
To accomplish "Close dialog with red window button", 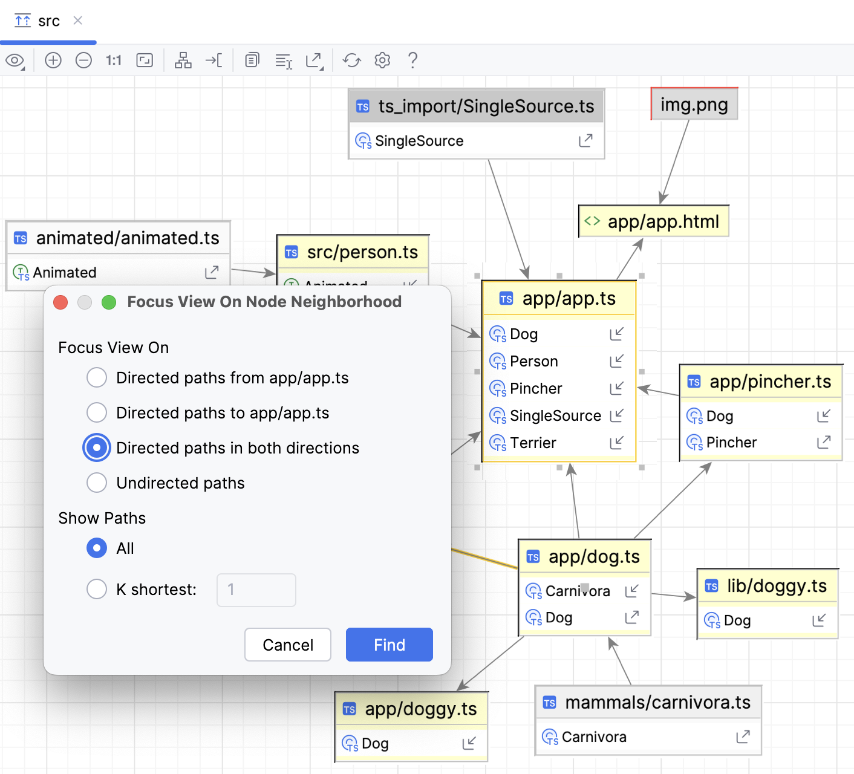I will click(x=60, y=302).
